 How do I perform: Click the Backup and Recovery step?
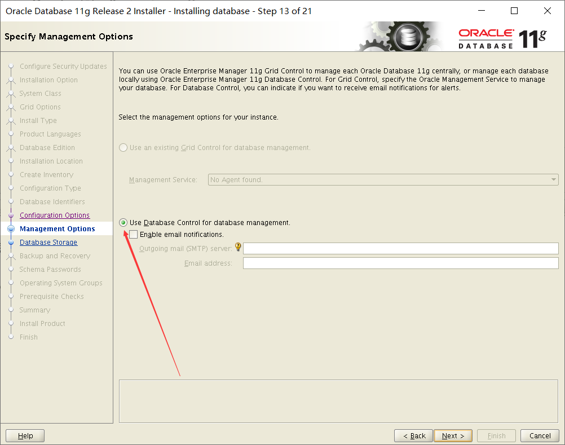click(55, 256)
